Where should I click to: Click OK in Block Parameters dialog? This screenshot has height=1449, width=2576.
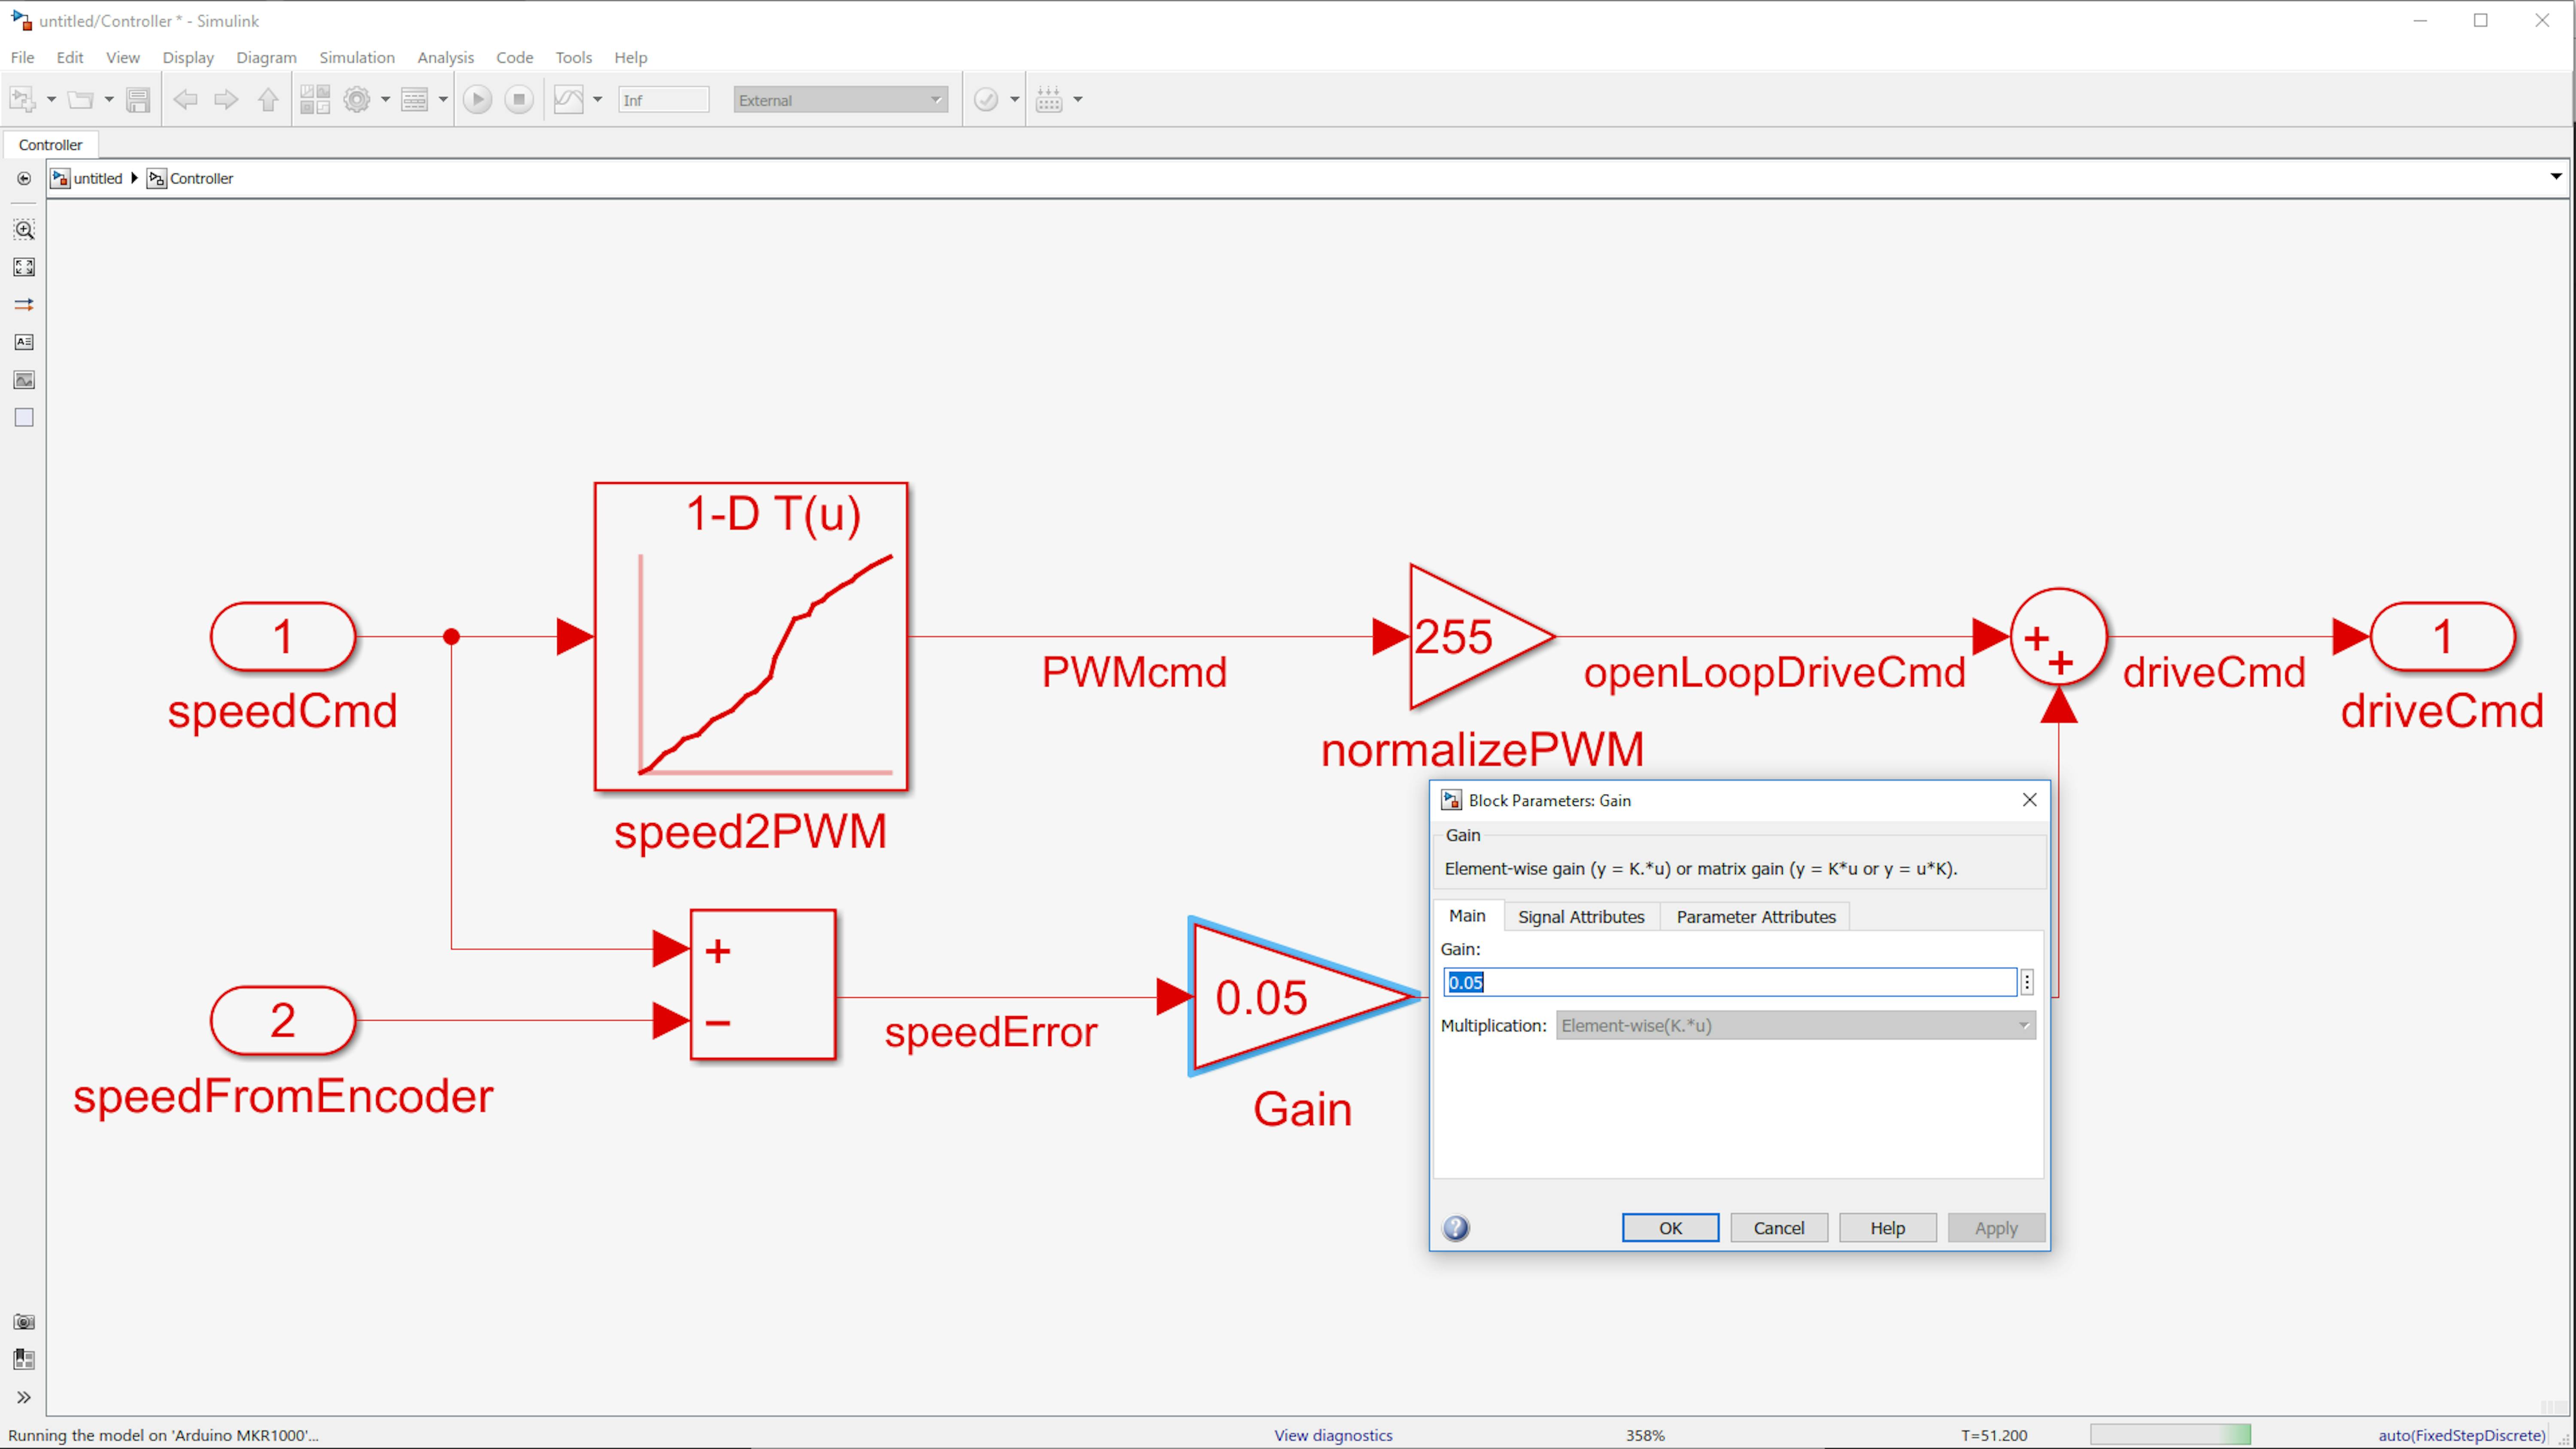point(1670,1228)
